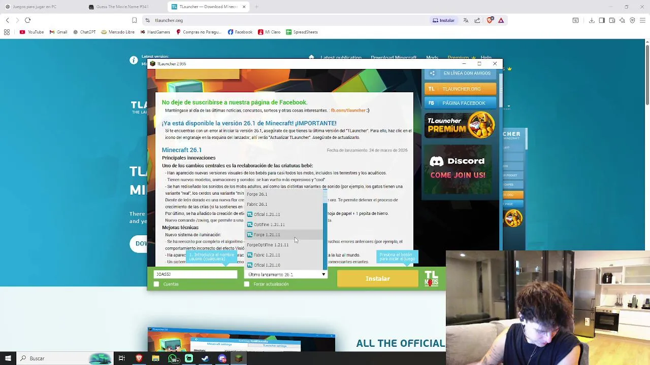Switch to Juegos para jugar en PC tab
The height and width of the screenshot is (365, 650).
(x=35, y=7)
